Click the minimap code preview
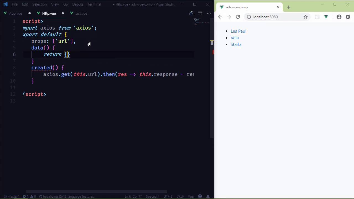The image size is (354, 199). tap(201, 21)
